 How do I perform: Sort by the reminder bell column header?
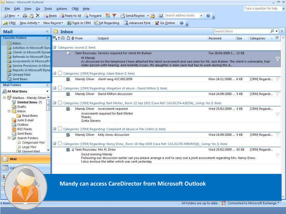pyautogui.click(x=63, y=38)
